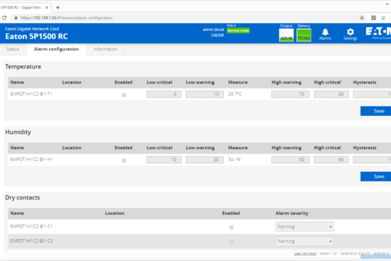
Task: Enable temperature sensor EMPDT1H1C2 @1-T1 checkbox
Action: click(x=124, y=94)
